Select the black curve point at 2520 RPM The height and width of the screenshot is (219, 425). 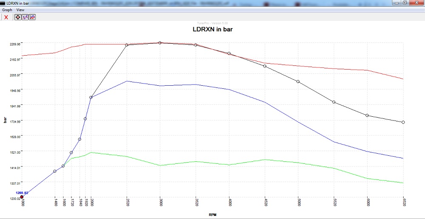pos(127,45)
